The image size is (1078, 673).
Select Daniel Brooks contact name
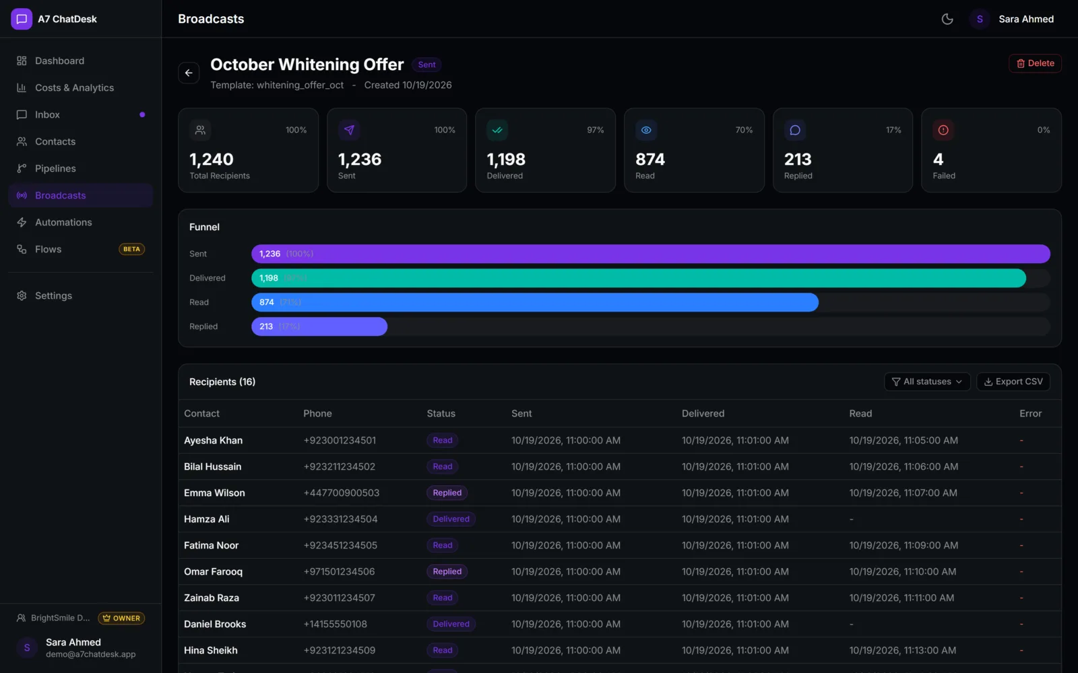pos(215,624)
